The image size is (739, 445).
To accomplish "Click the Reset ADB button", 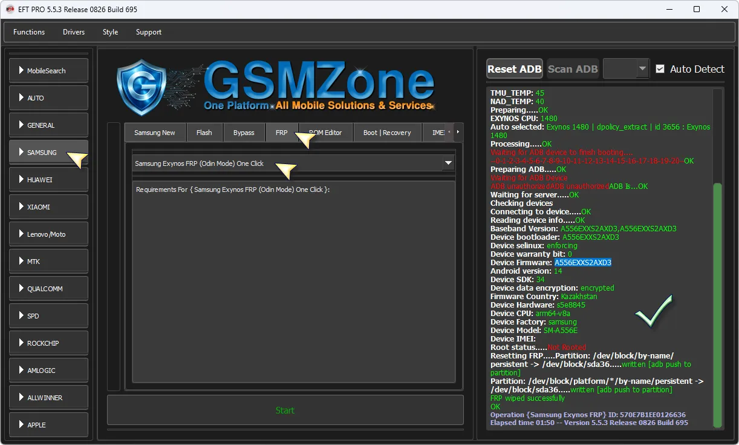I will click(515, 69).
